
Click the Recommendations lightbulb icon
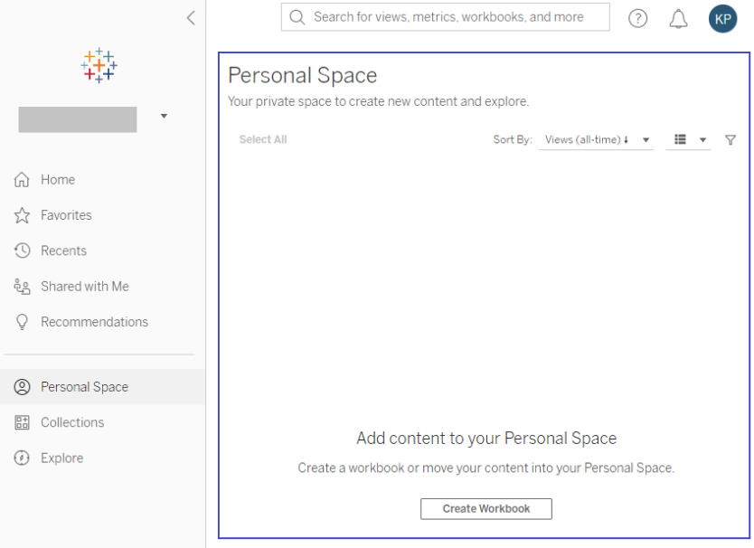click(x=23, y=322)
